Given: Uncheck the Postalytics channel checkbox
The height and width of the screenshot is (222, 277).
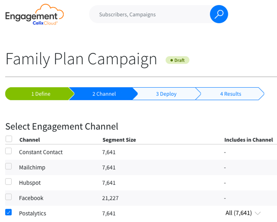Looking at the screenshot, I should [8, 212].
